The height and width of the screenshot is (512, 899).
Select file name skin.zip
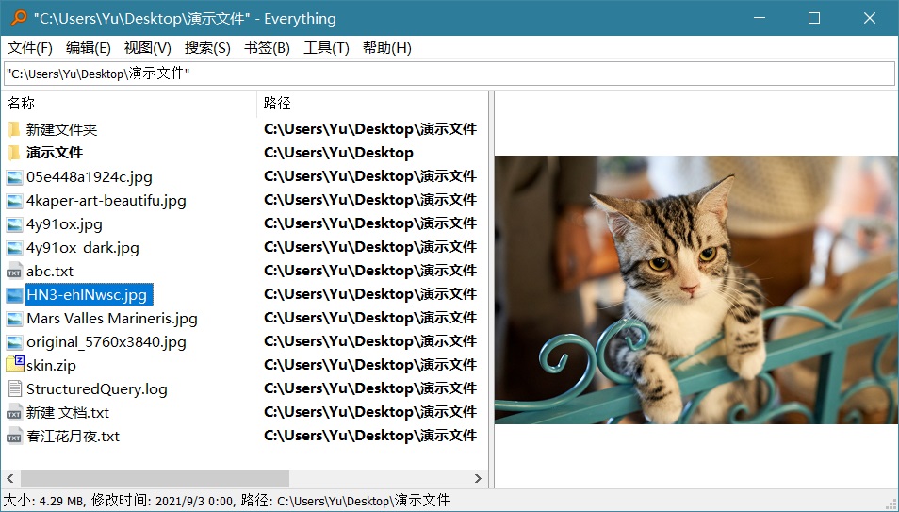51,366
